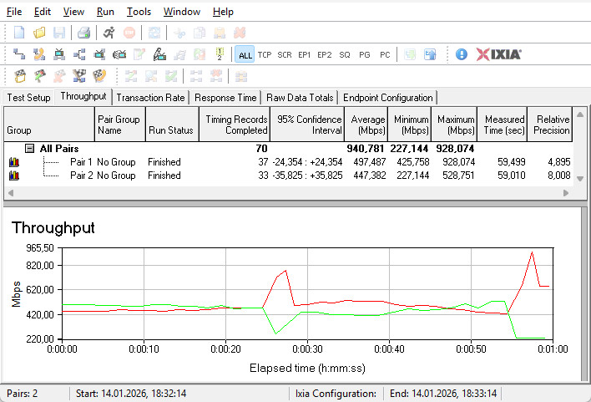Click the blue information icon
Screen dimensions: 591x402
(x=462, y=54)
